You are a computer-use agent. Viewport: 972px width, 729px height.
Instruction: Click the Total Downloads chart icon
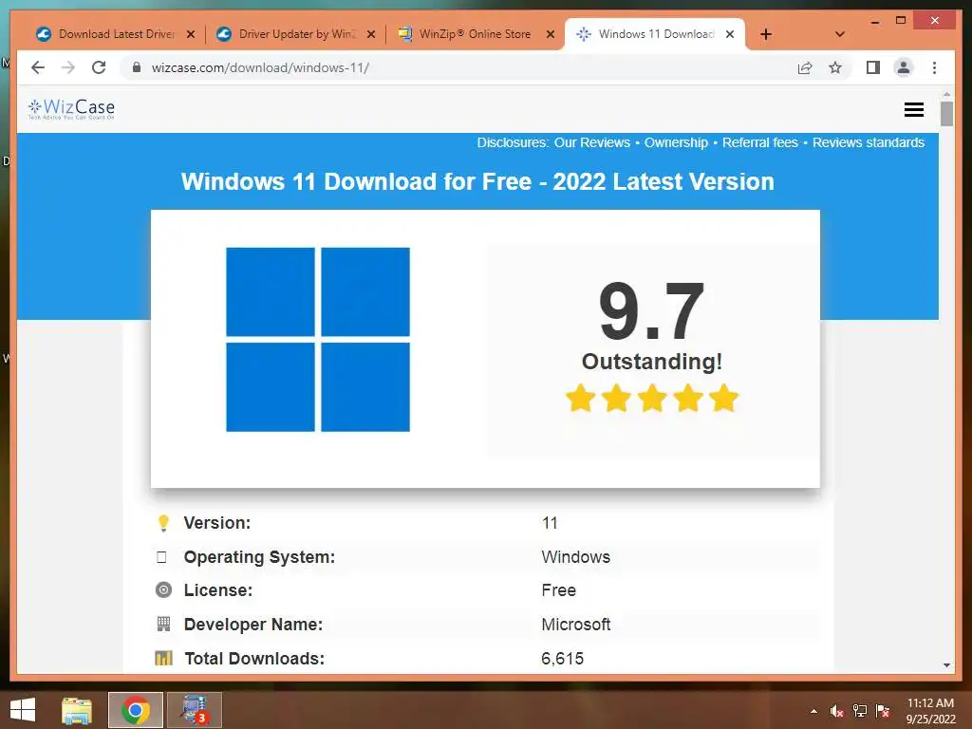163,658
